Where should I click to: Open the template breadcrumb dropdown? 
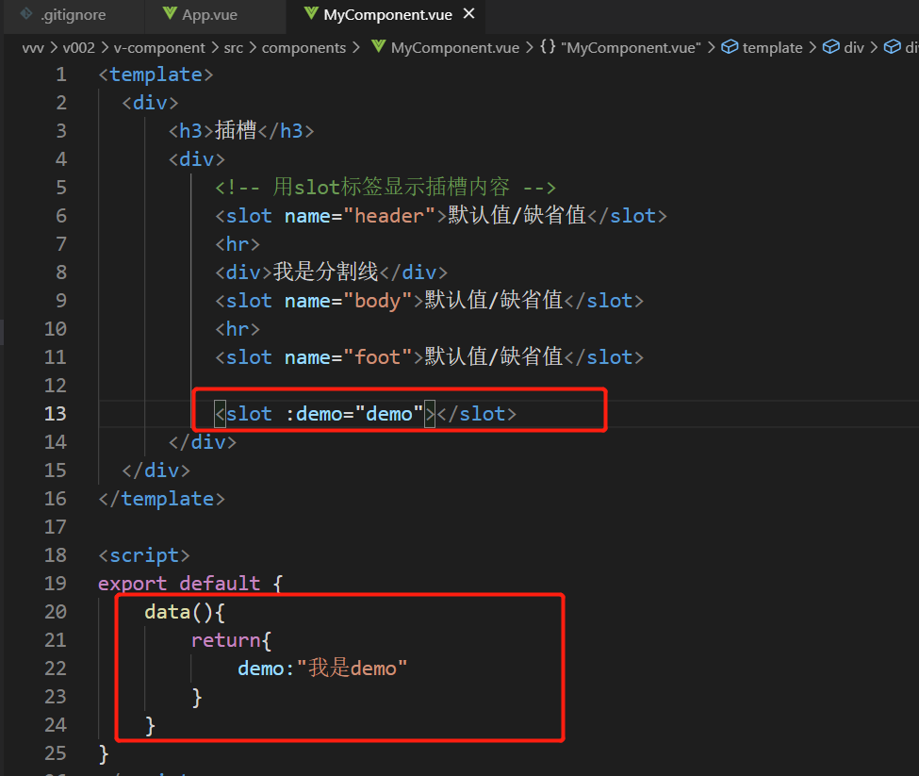click(772, 46)
